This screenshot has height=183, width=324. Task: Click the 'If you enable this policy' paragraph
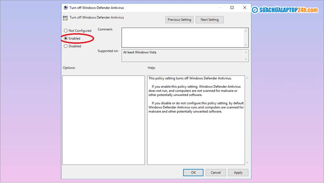coord(194,91)
